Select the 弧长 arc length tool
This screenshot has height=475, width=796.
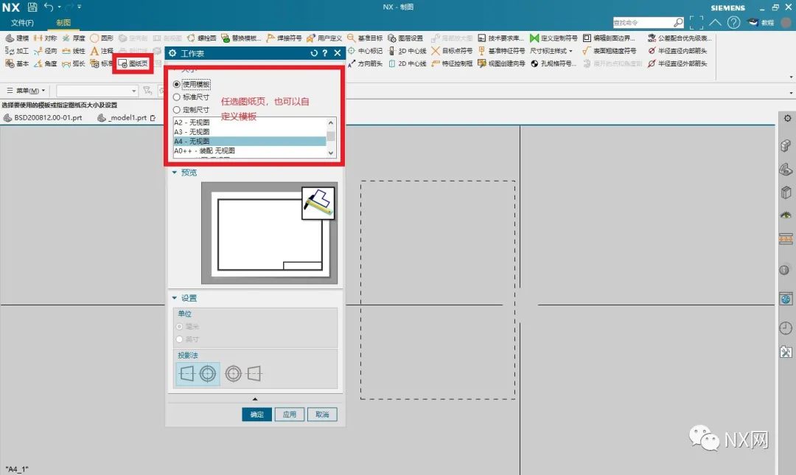74,63
